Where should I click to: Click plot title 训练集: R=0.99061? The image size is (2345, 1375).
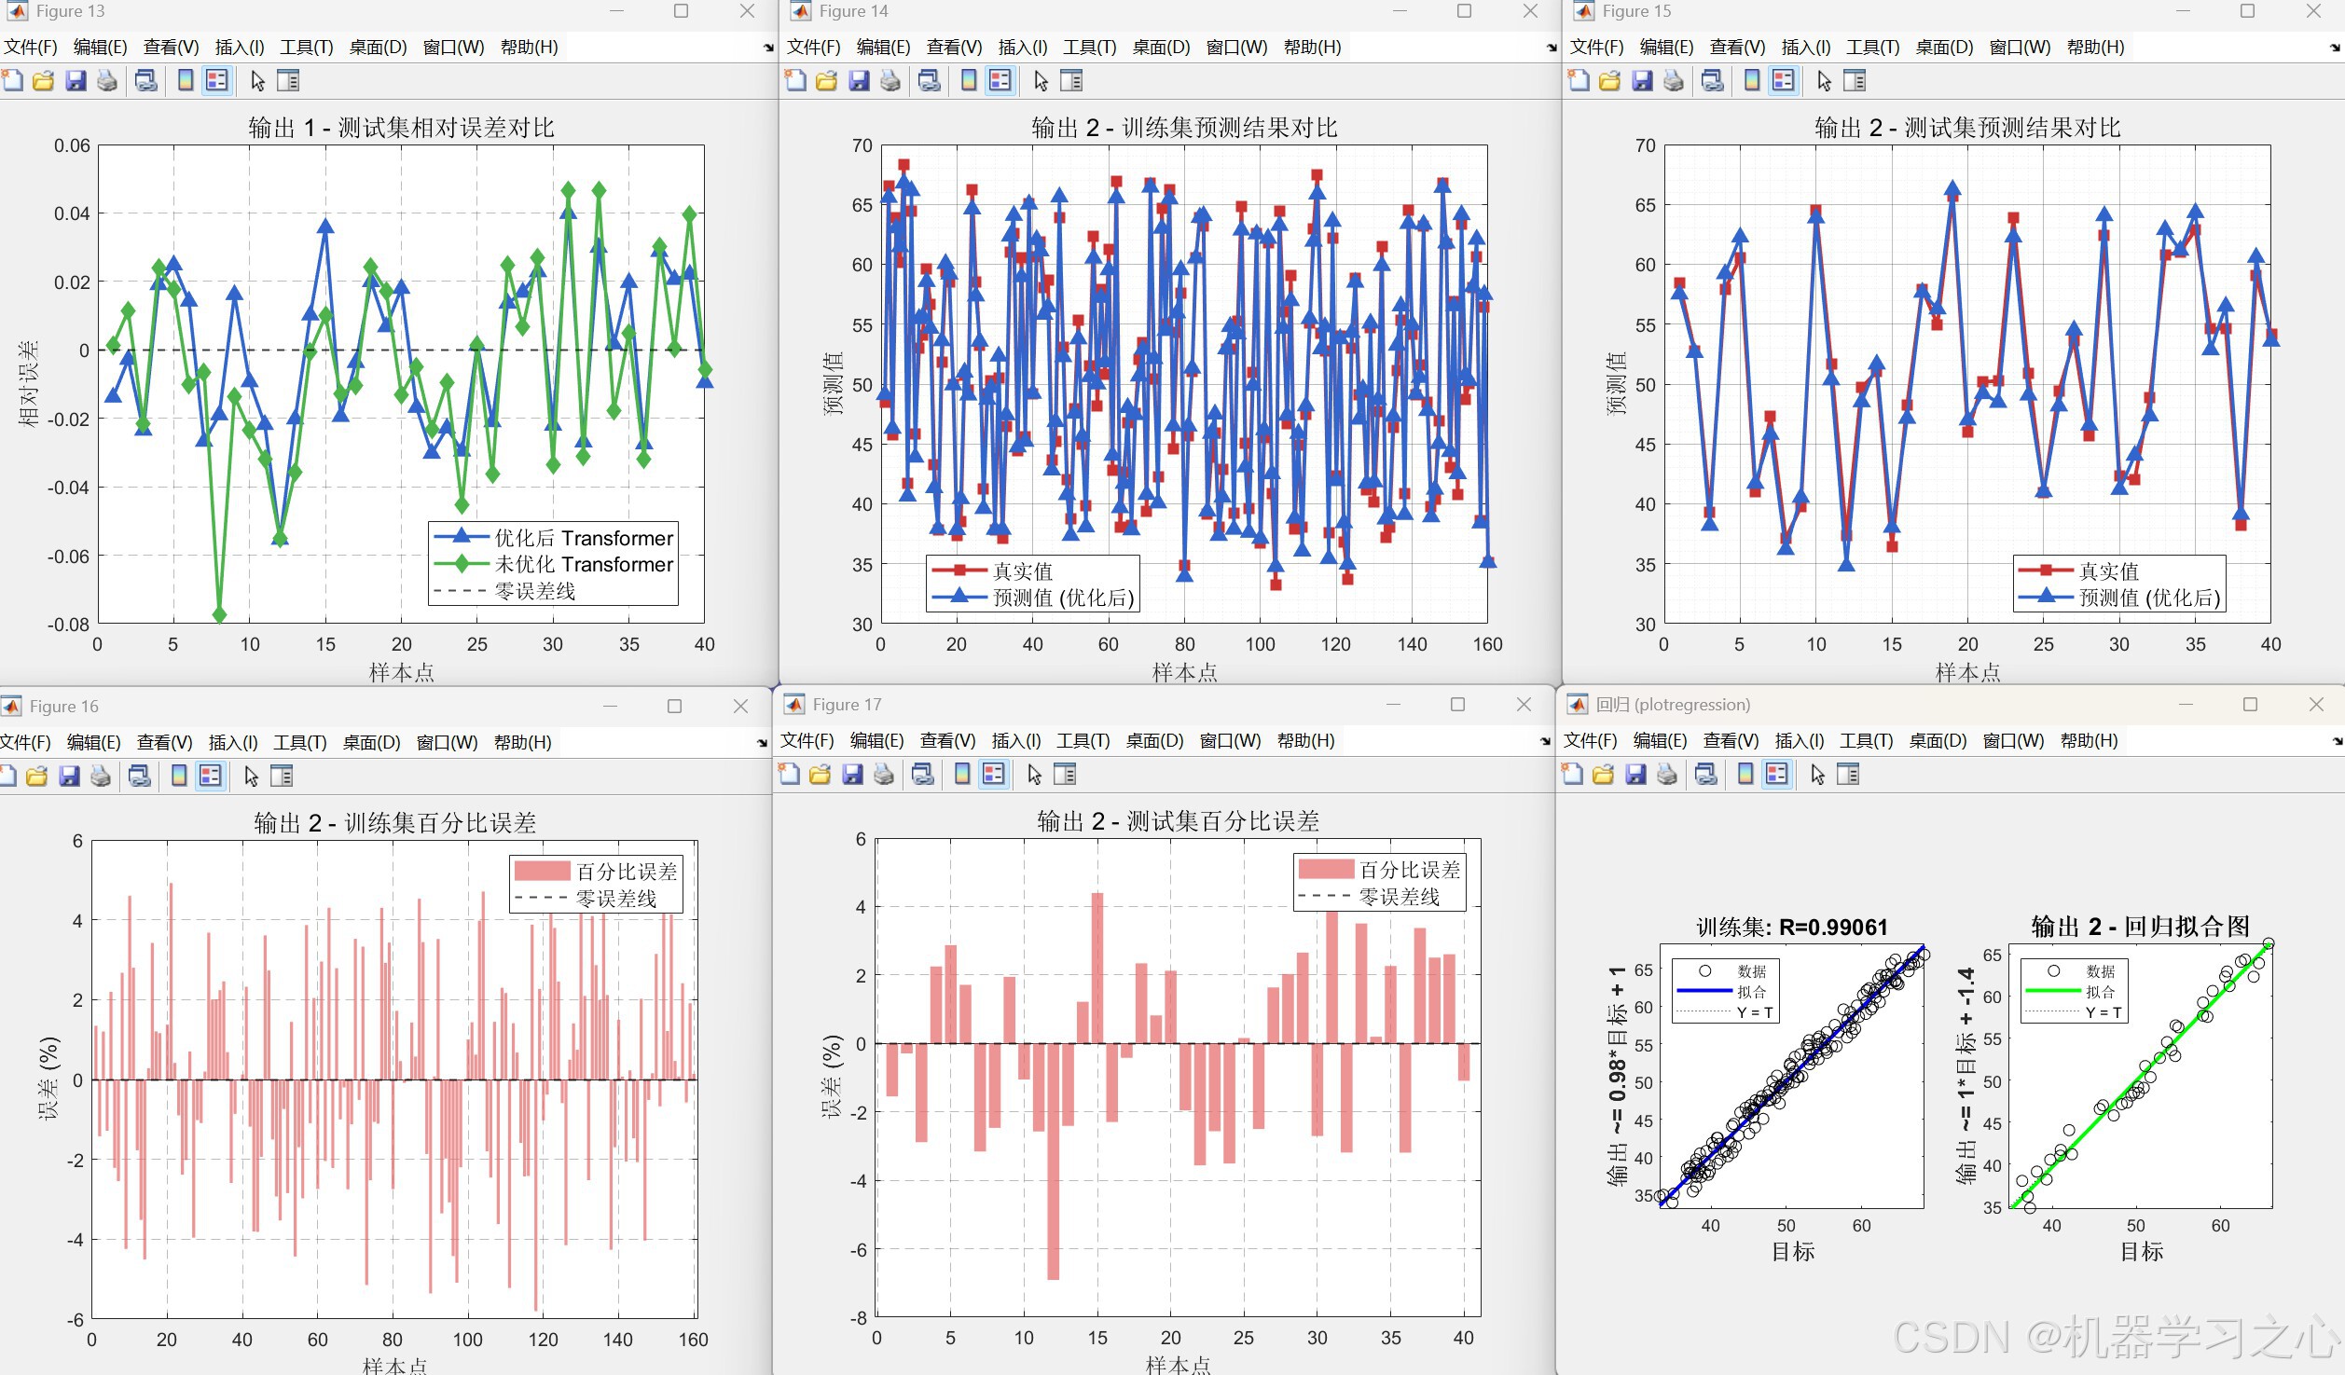1791,927
